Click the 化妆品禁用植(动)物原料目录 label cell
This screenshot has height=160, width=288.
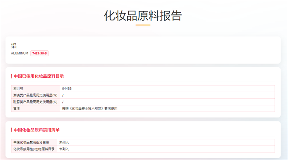coord(33,148)
